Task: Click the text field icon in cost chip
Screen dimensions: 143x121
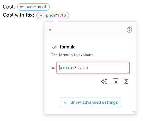Action: [x=22, y=7]
